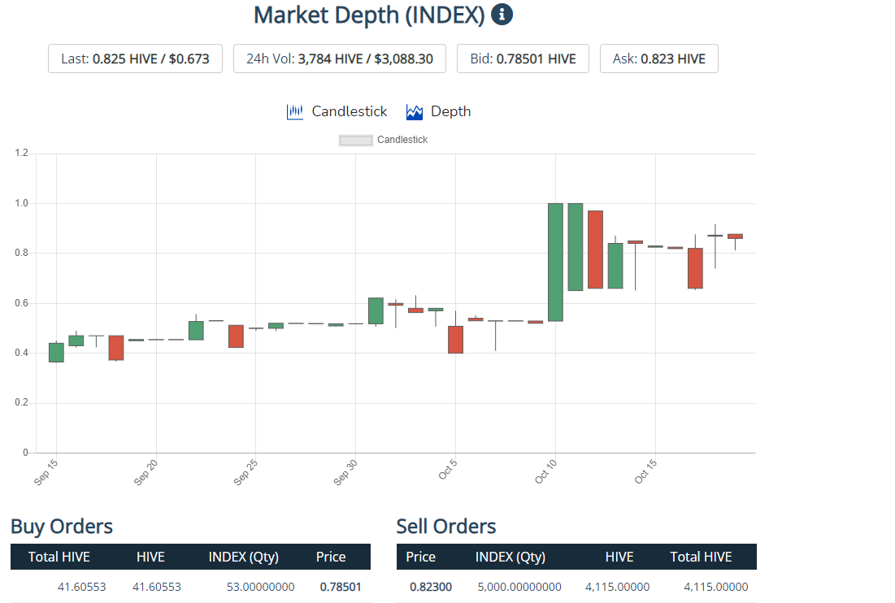895x603 pixels.
Task: Click the Sep 15 x-axis label
Action: [x=46, y=472]
